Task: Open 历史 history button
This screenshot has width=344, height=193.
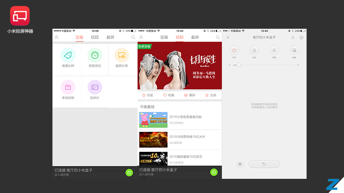Action: (x=147, y=95)
